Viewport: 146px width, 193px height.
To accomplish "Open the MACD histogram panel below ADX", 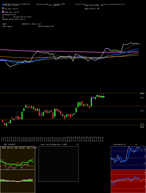I will [x=18, y=181].
